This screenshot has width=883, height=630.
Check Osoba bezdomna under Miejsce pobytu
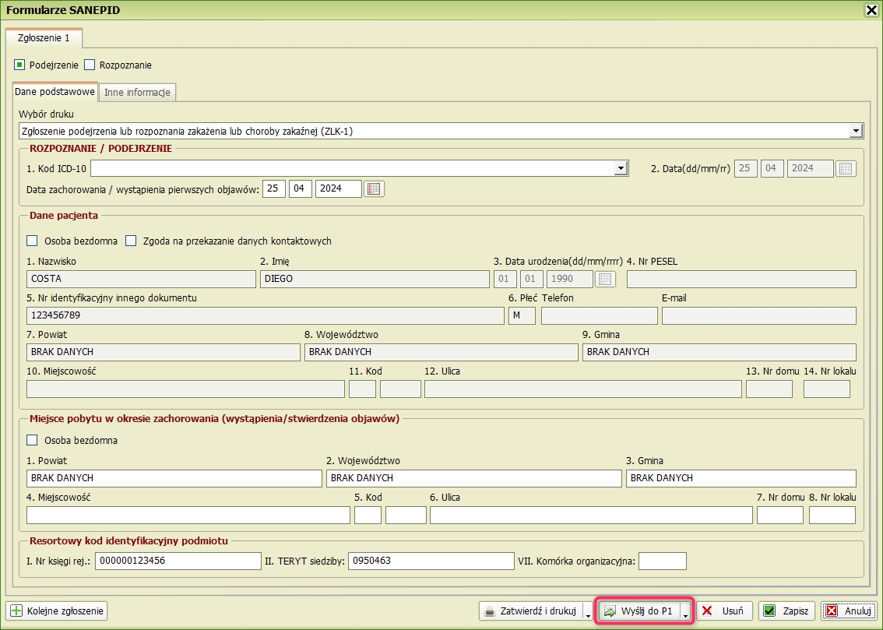coord(32,441)
